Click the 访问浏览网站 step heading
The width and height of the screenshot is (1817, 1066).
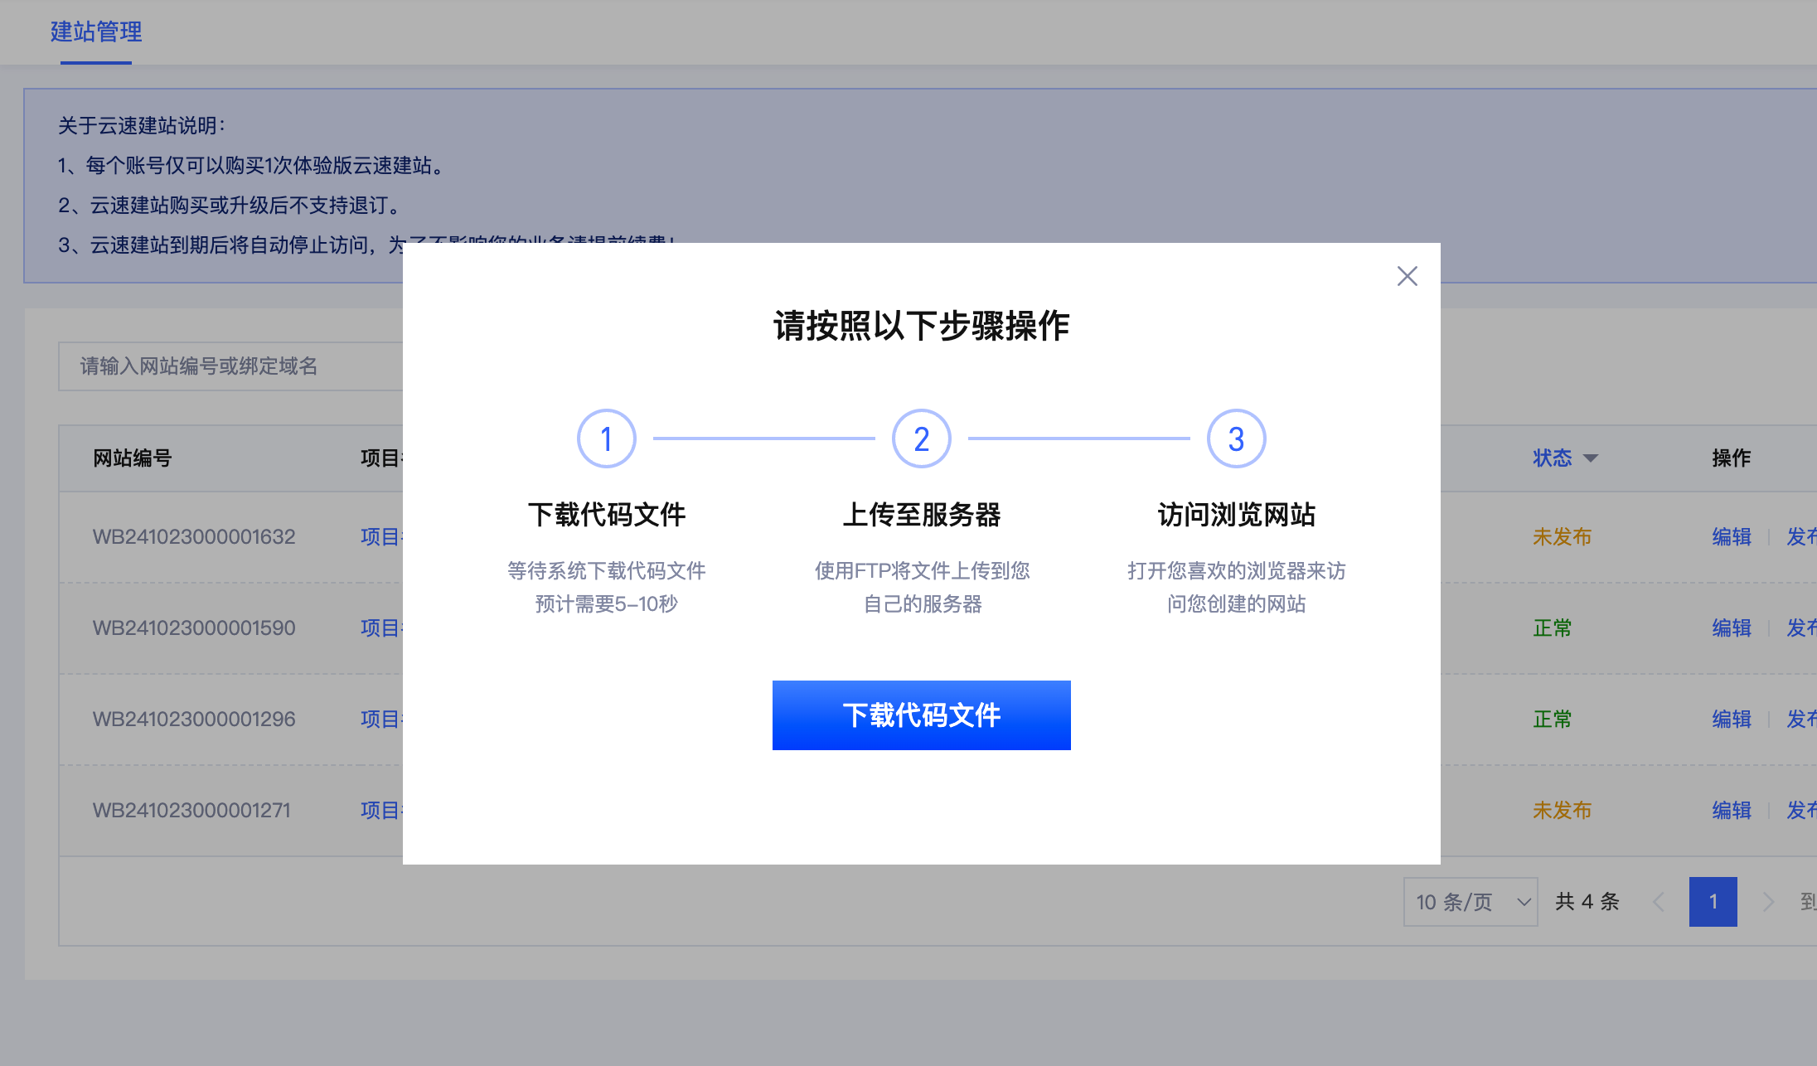(x=1236, y=515)
